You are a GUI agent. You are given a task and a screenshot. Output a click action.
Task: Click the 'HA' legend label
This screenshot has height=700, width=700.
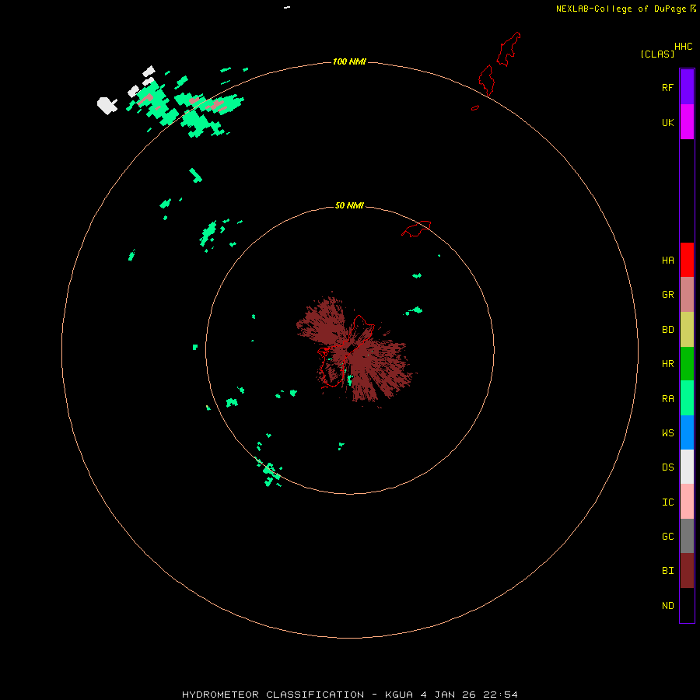tap(667, 260)
